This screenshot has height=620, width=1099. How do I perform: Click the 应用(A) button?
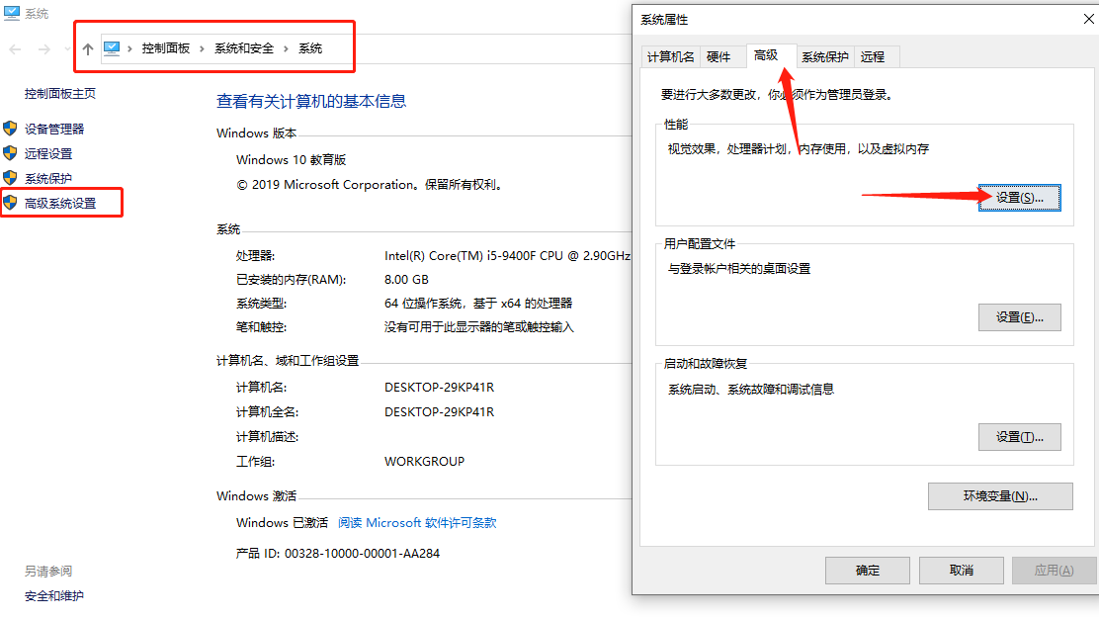click(1052, 570)
